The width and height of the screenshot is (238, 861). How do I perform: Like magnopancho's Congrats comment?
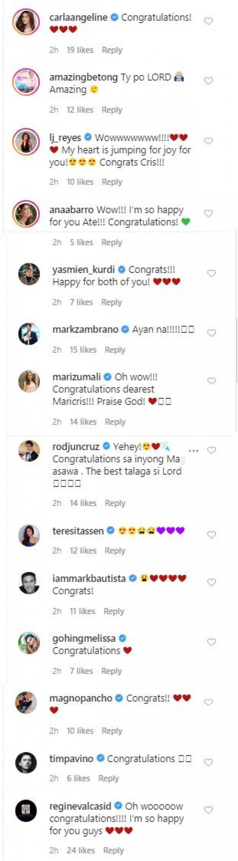pos(208,702)
